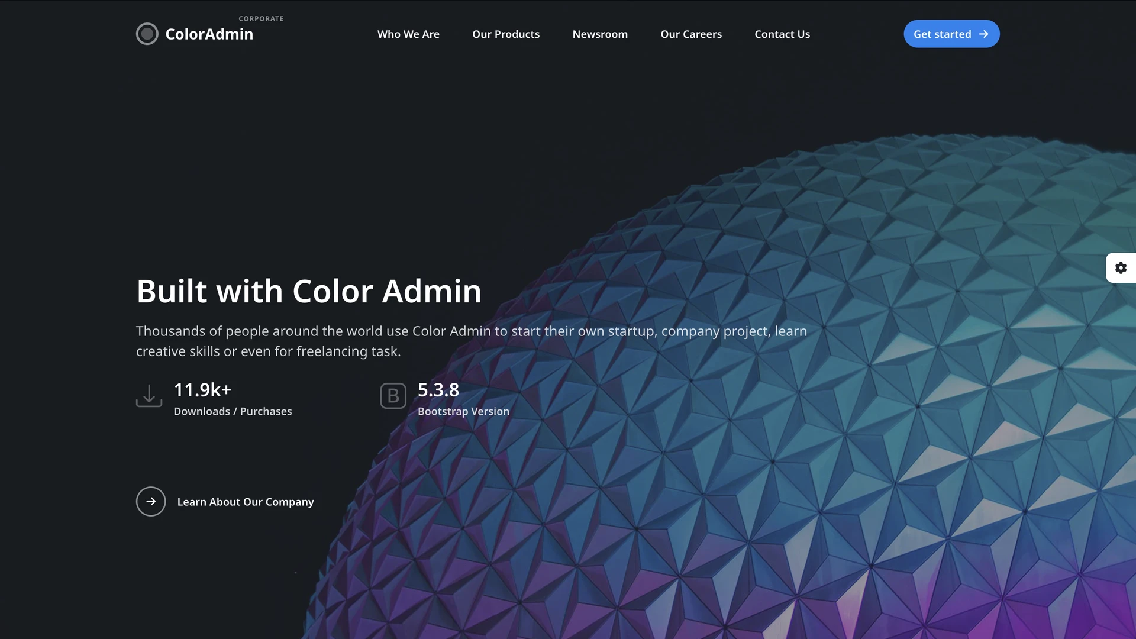The width and height of the screenshot is (1136, 639).
Task: Open the Our Careers menu item
Action: click(691, 34)
